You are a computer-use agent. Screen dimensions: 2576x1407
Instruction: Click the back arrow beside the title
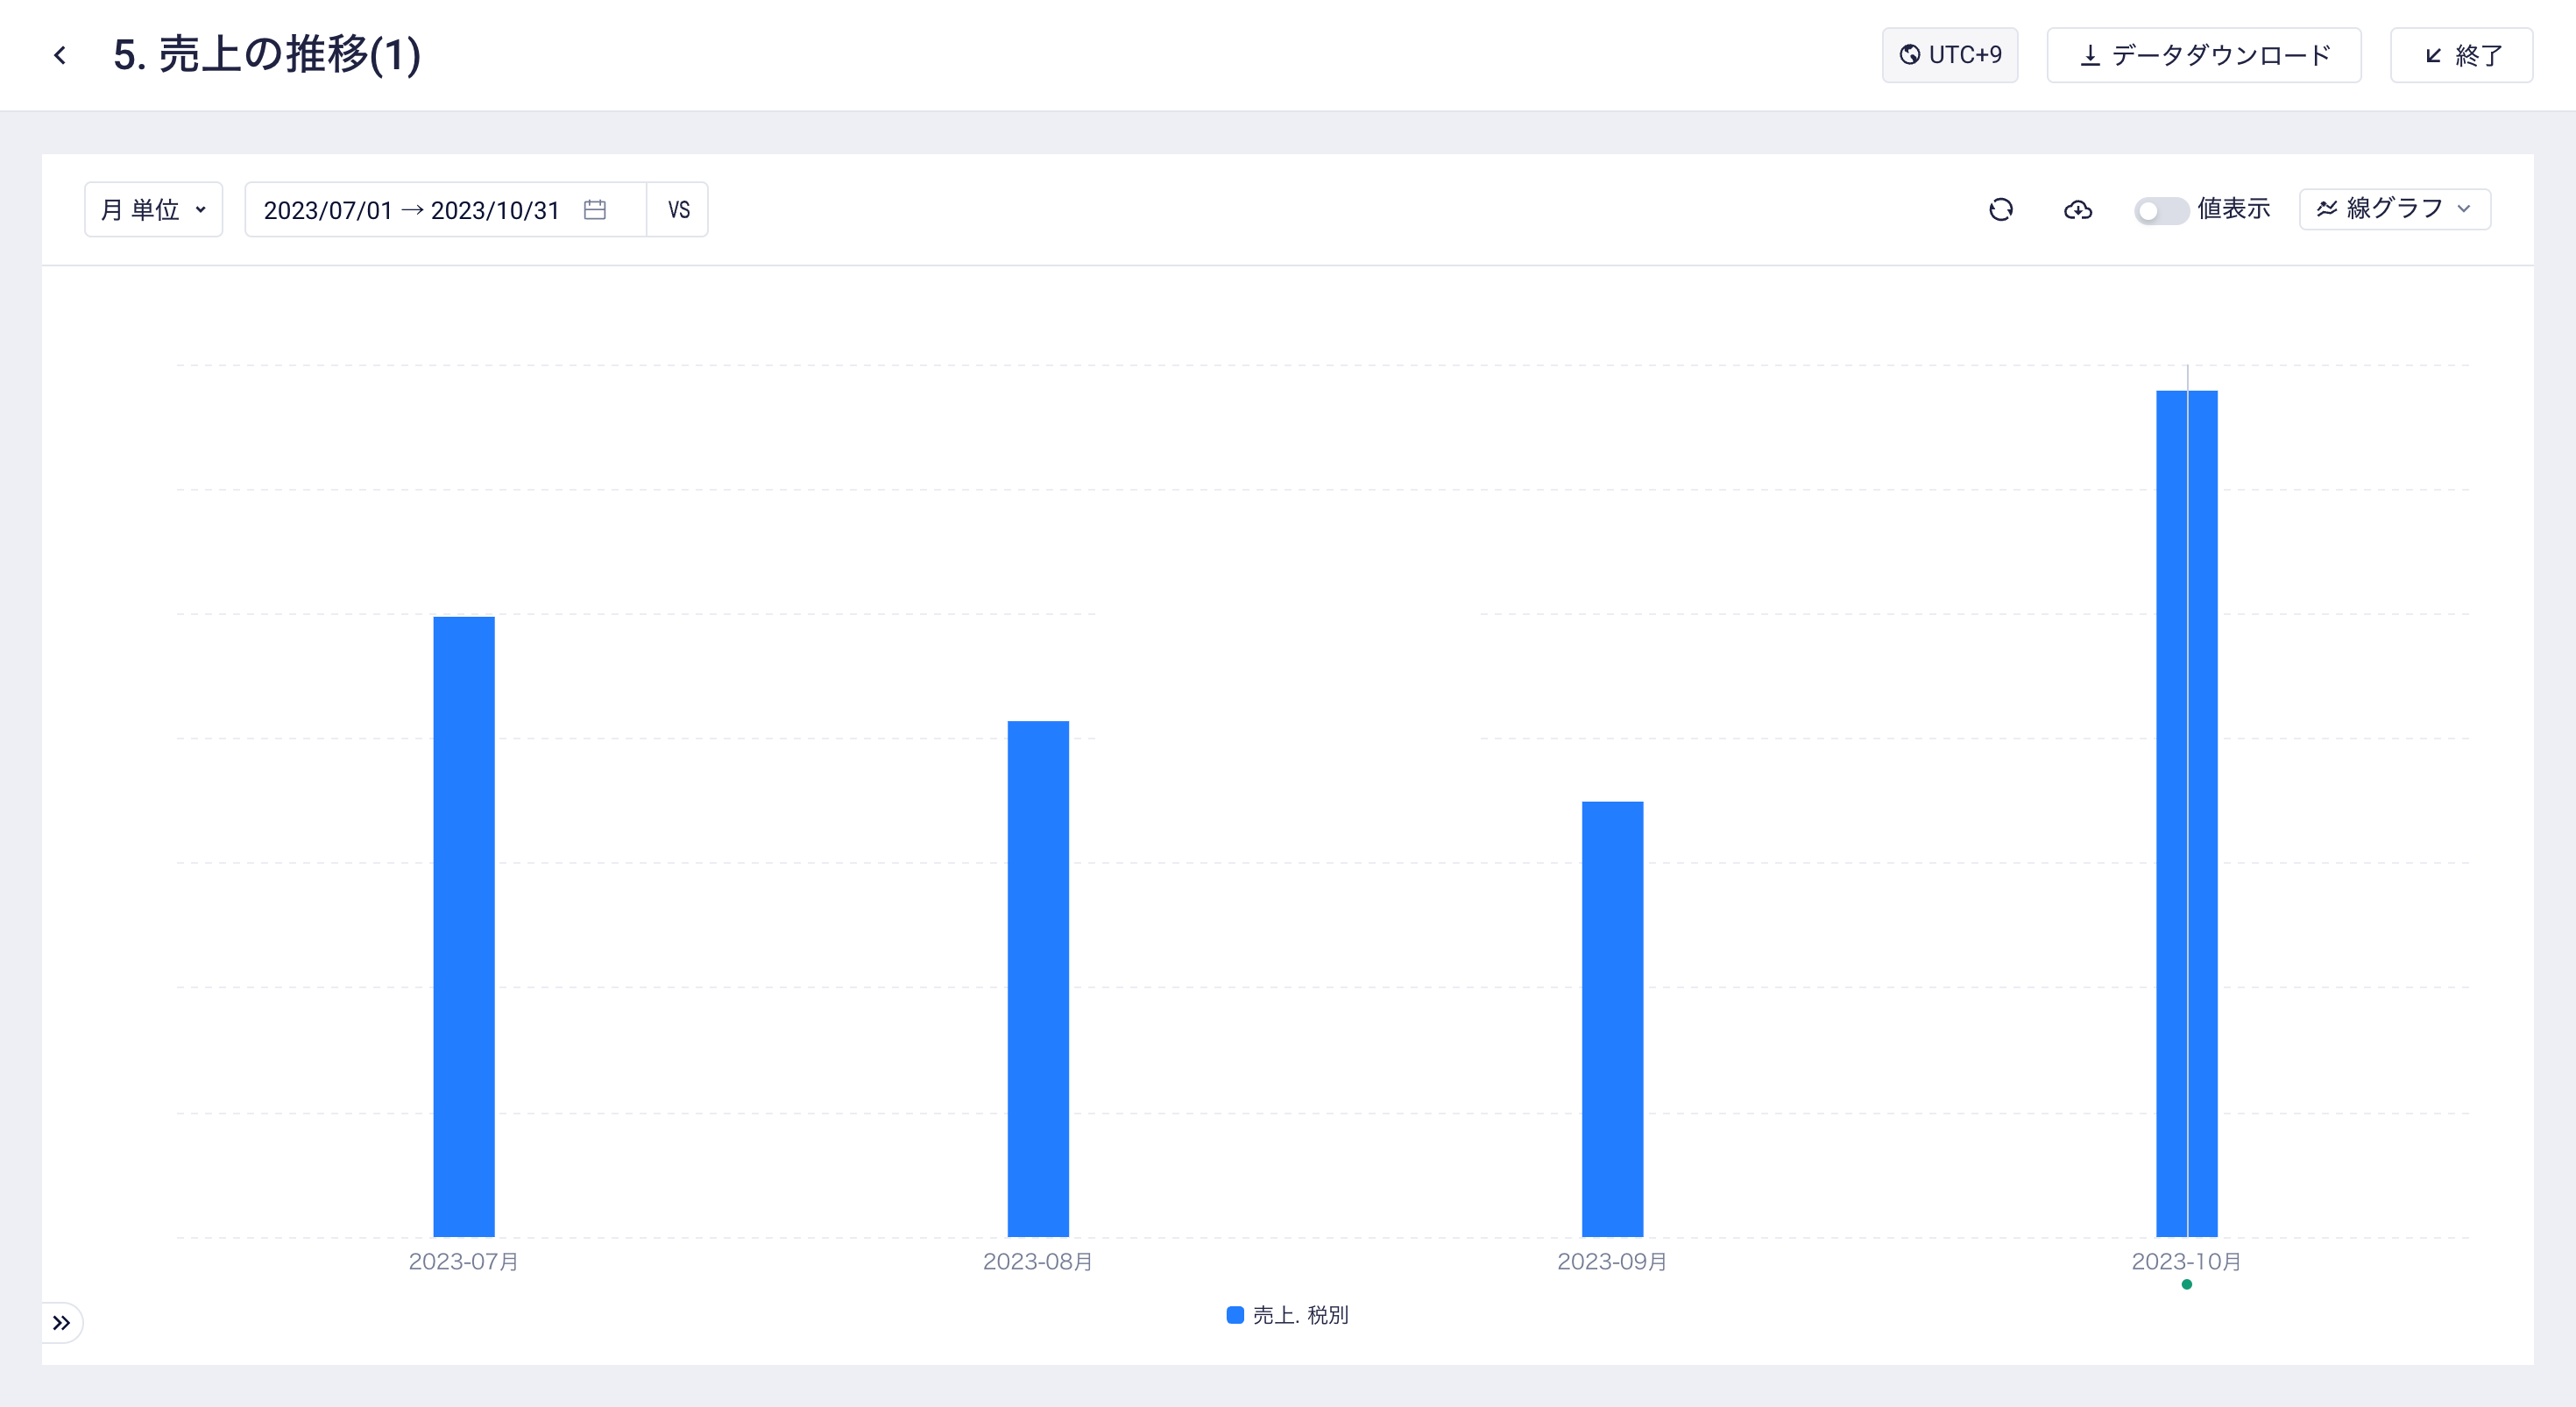tap(60, 55)
